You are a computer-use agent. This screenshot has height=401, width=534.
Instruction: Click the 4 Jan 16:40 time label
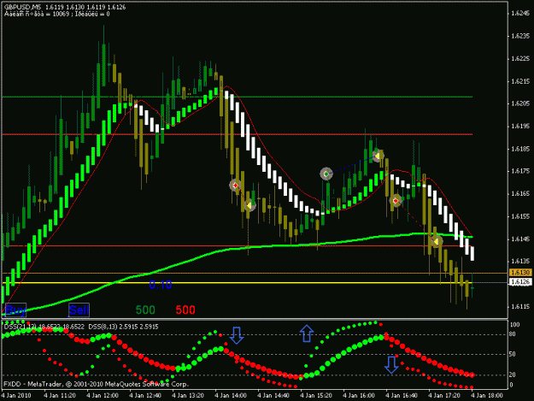tap(402, 396)
